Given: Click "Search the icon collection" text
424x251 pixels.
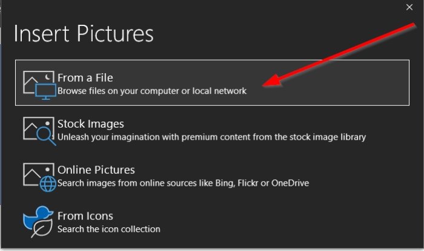Looking at the screenshot, I should pos(108,229).
